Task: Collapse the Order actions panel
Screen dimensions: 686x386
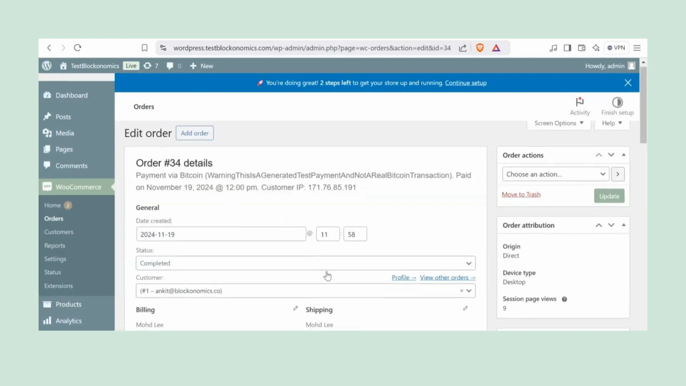Action: pos(623,154)
